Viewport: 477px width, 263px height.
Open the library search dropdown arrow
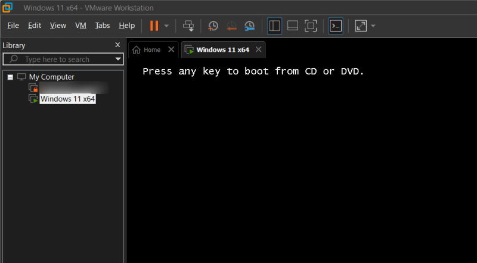(118, 60)
